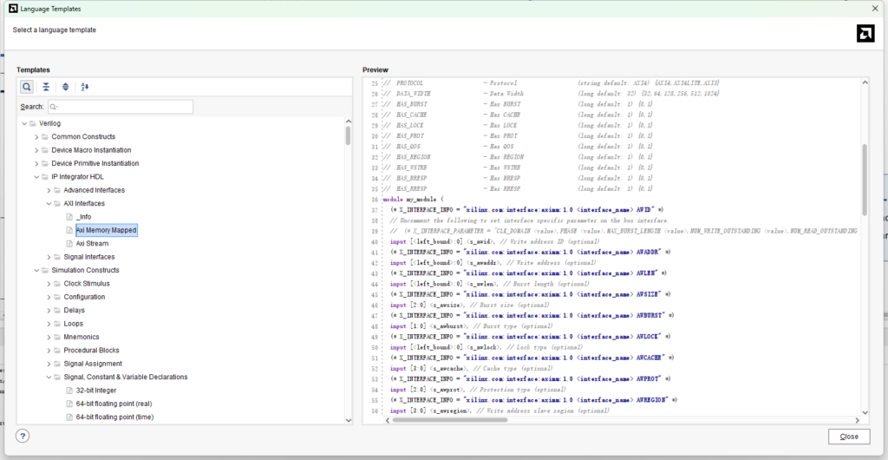
Task: Click 'module my_module (' code line
Action: (413, 200)
